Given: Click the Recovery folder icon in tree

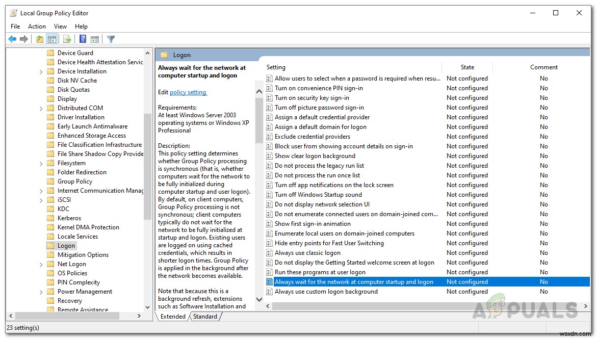Looking at the screenshot, I should click(50, 301).
